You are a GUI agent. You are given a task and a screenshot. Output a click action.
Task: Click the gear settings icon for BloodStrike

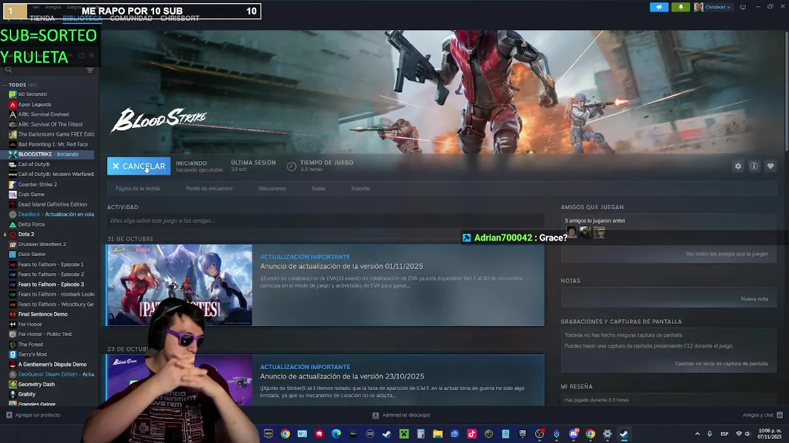click(x=738, y=166)
